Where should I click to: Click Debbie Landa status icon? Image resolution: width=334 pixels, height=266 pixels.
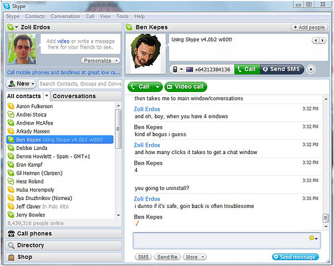click(x=11, y=148)
